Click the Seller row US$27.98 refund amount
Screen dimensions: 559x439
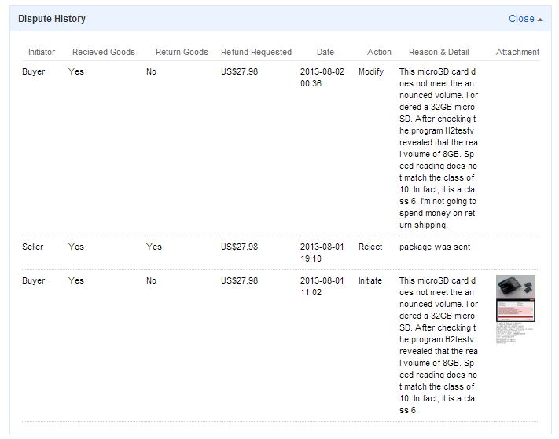click(x=239, y=247)
